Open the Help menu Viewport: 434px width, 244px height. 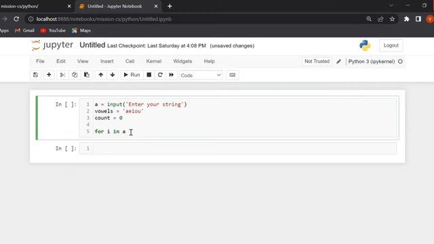click(210, 62)
